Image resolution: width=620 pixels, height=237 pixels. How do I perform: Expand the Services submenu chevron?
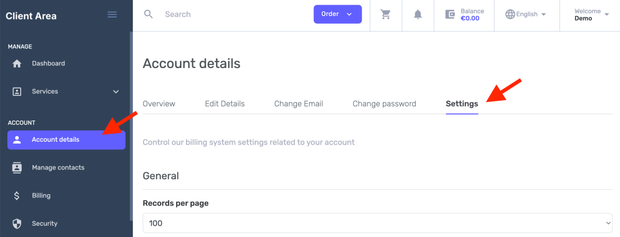point(116,92)
